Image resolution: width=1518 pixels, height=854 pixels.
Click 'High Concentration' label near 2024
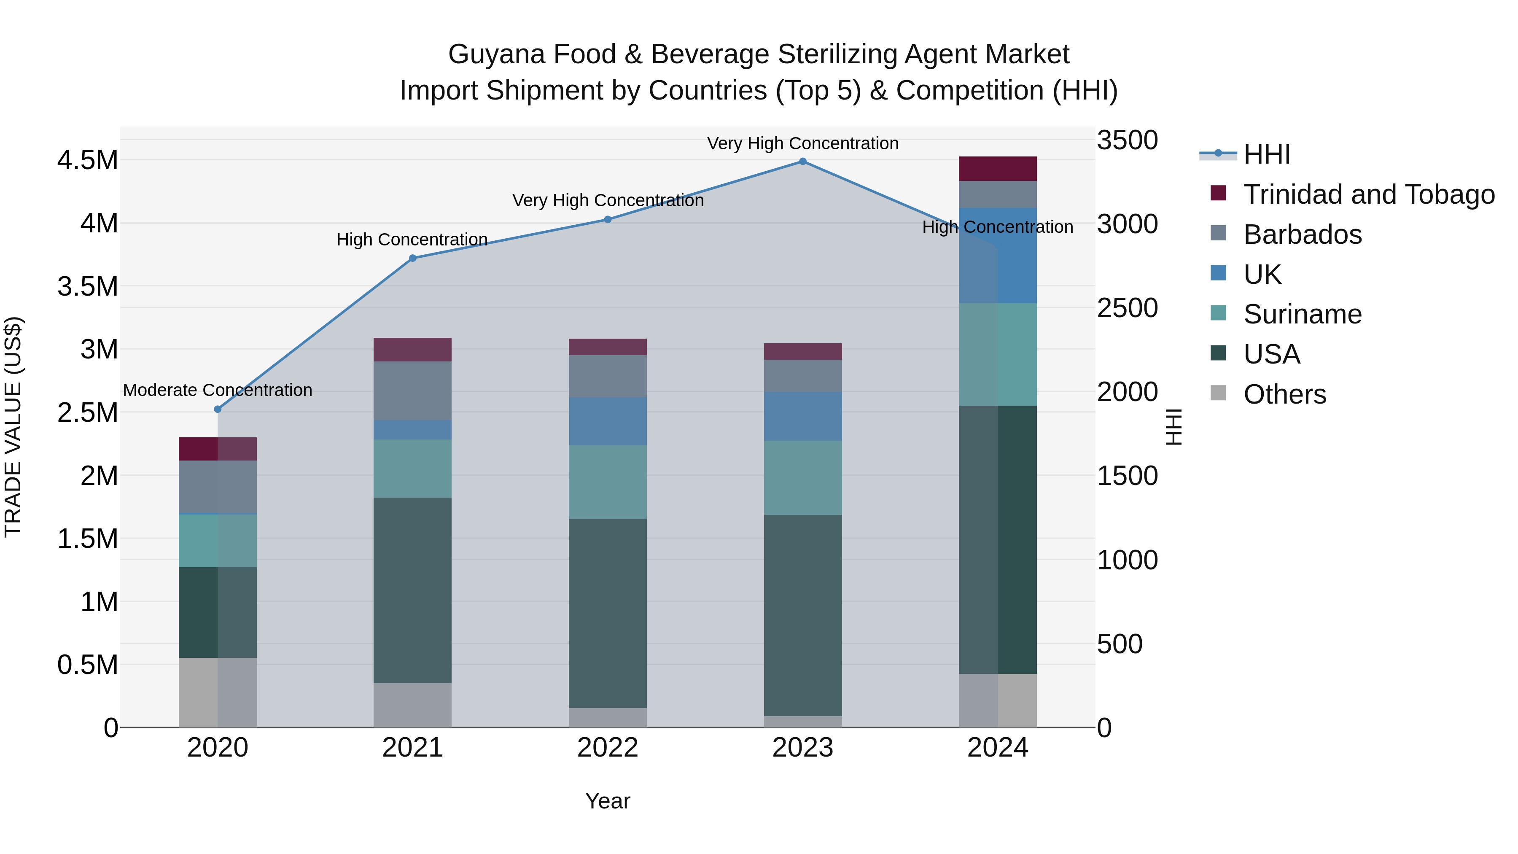click(x=998, y=227)
